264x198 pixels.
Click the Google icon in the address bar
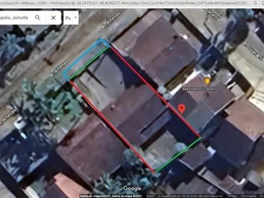(x=255, y=3)
